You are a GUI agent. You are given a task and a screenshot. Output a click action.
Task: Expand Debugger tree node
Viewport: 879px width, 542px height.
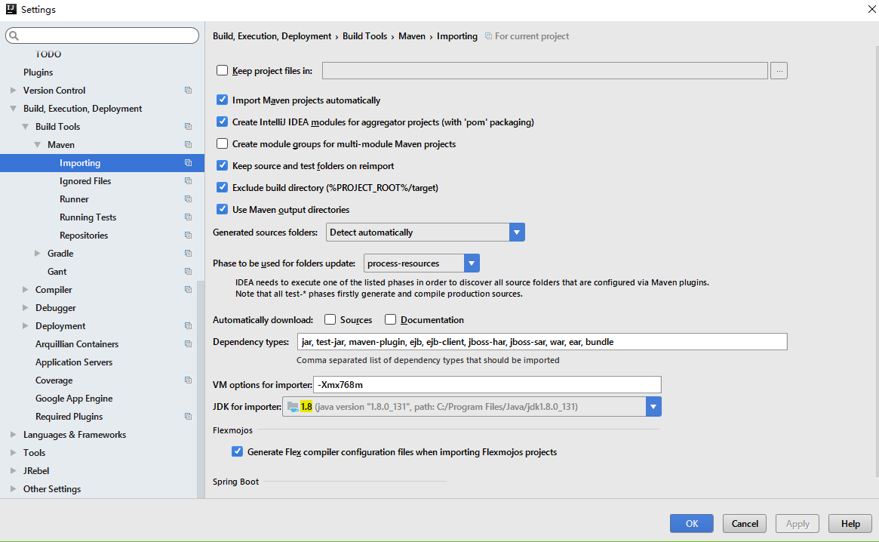point(25,308)
